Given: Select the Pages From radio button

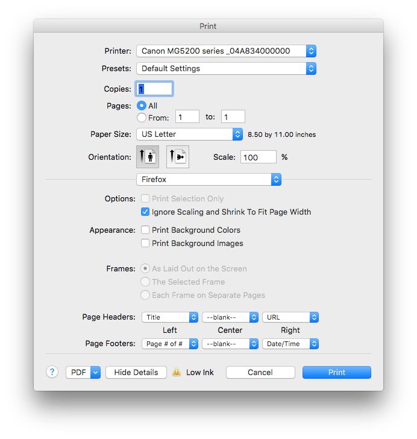Looking at the screenshot, I should [142, 118].
